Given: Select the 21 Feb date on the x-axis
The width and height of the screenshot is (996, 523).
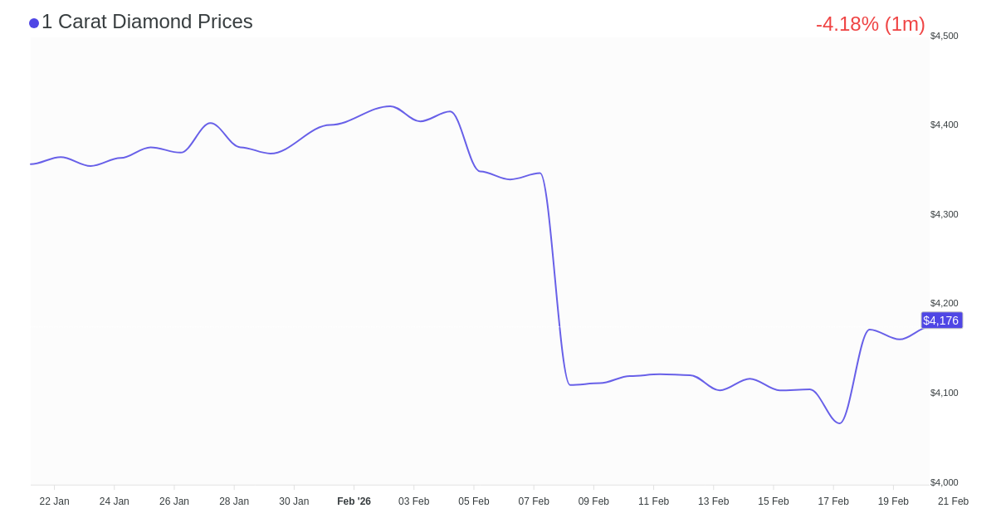Looking at the screenshot, I should pos(953,501).
